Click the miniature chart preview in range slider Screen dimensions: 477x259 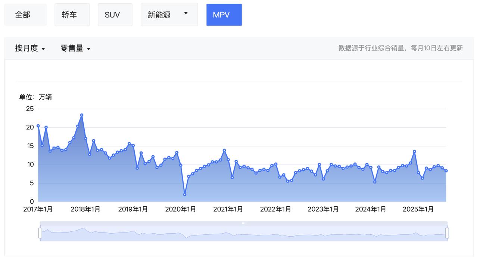[x=243, y=233]
